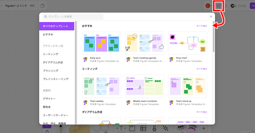Screen dimensions: 255x133
Task: Open the pages icon beside file title
Action: tap(43, 6)
